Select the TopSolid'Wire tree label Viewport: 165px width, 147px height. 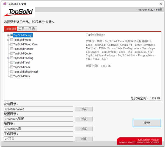pyautogui.click(x=22, y=76)
